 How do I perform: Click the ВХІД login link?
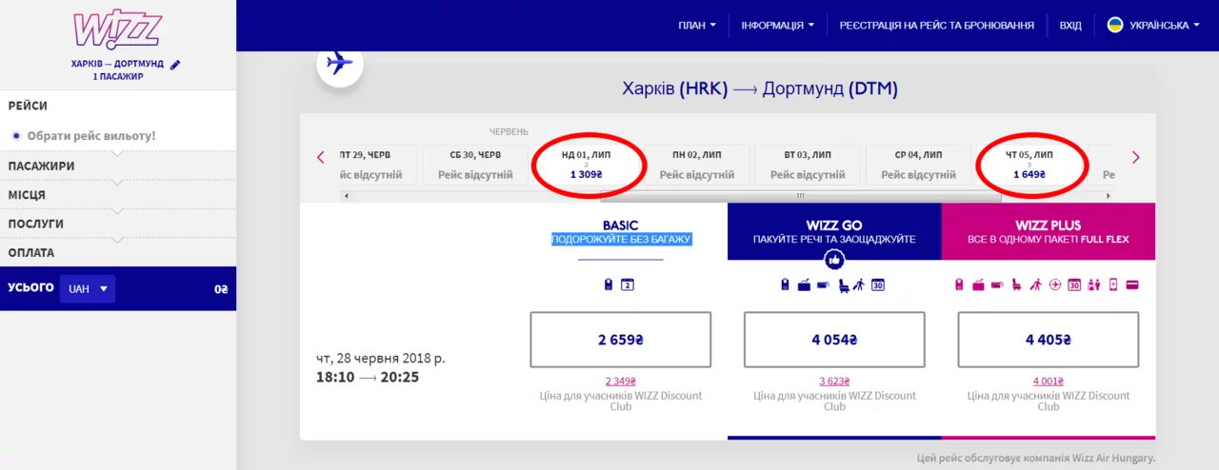(1070, 26)
